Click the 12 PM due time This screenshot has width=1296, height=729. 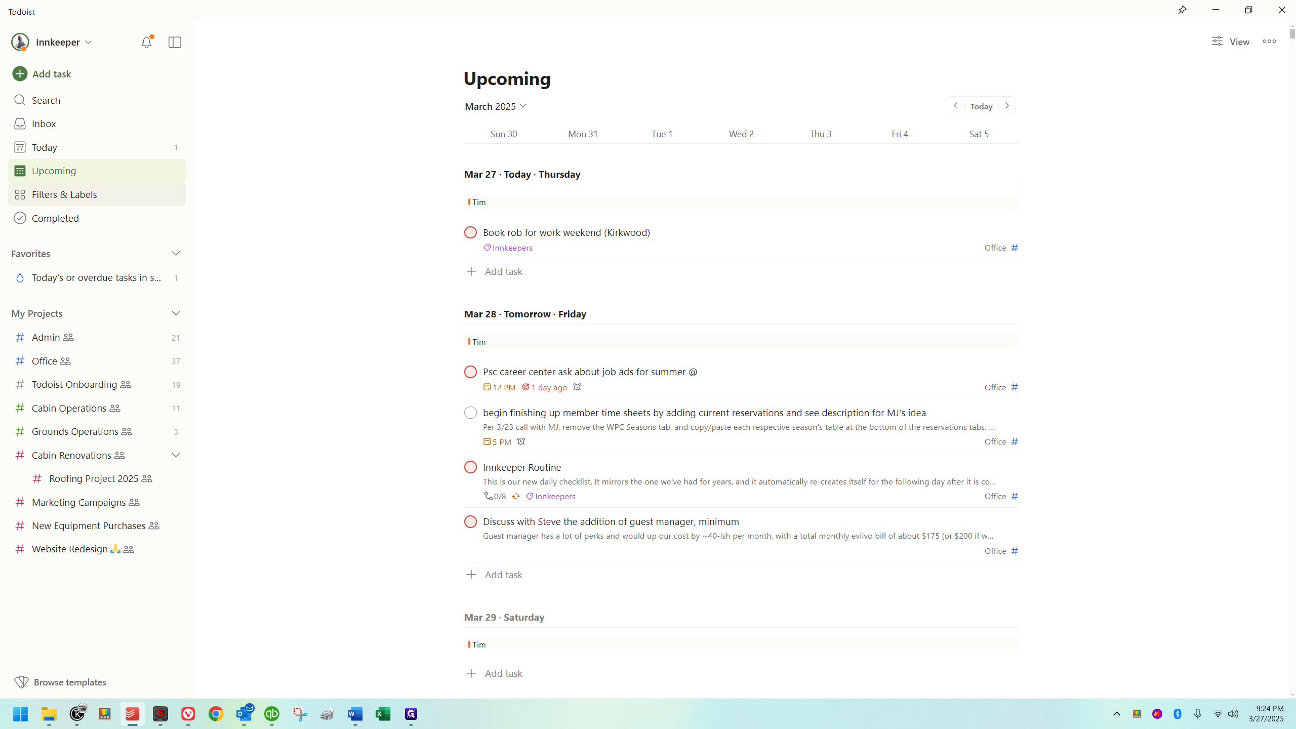(499, 387)
